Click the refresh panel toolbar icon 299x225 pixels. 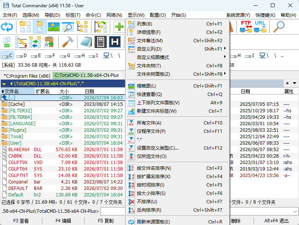pyautogui.click(x=7, y=27)
